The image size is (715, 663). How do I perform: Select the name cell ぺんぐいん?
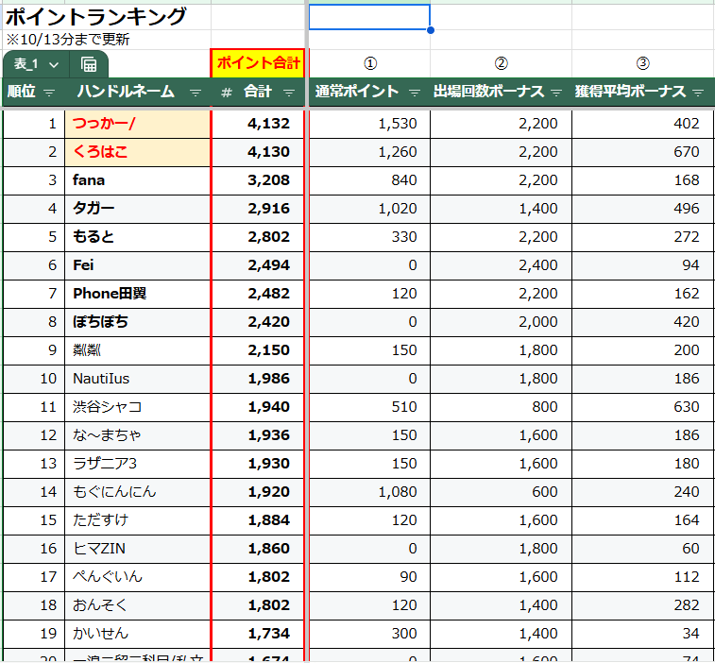[138, 577]
